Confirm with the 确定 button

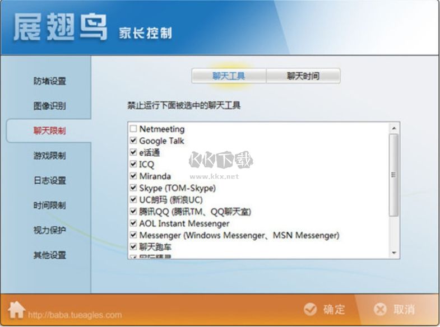pos(325,309)
